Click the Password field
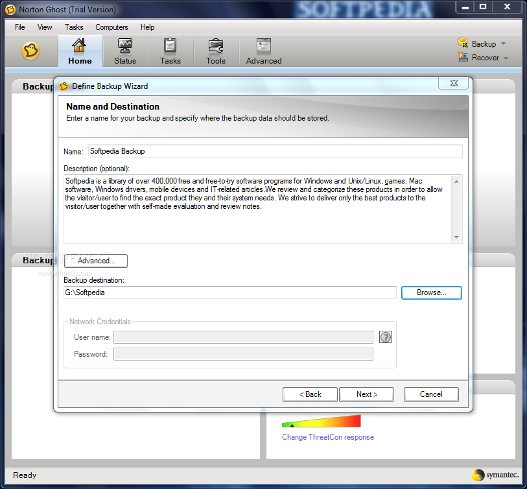The width and height of the screenshot is (527, 489). click(243, 354)
